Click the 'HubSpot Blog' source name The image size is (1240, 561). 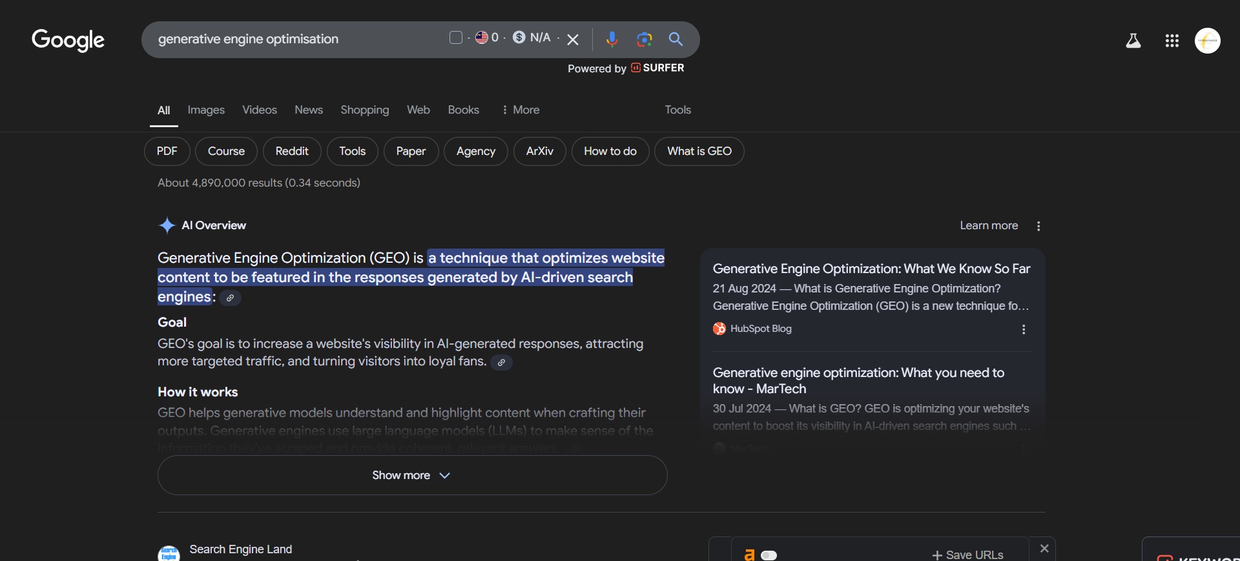[761, 329]
